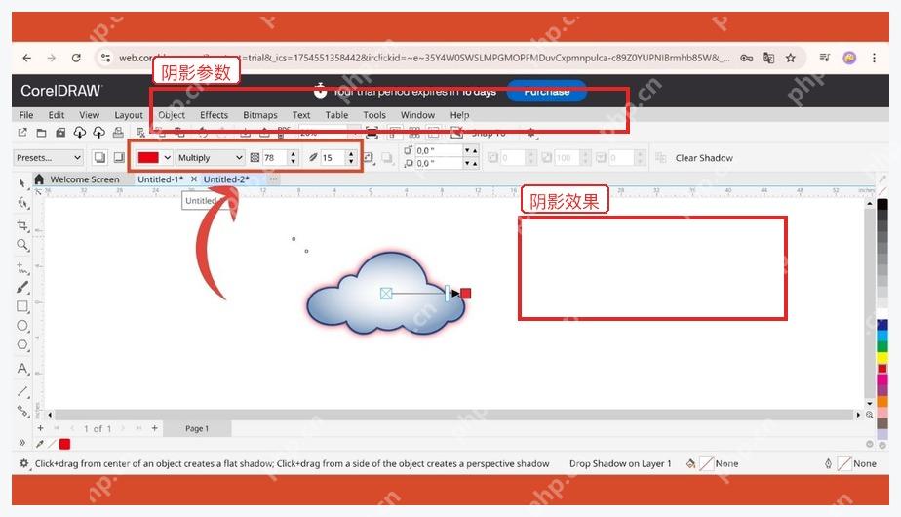901x517 pixels.
Task: Click the shadow opacity field showing 78
Action: point(275,158)
